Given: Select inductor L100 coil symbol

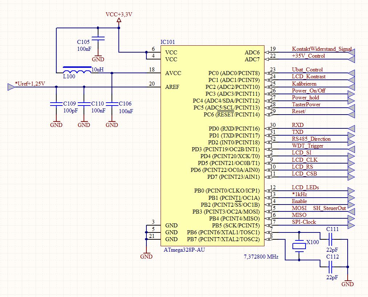Looking at the screenshot, I should point(77,70).
